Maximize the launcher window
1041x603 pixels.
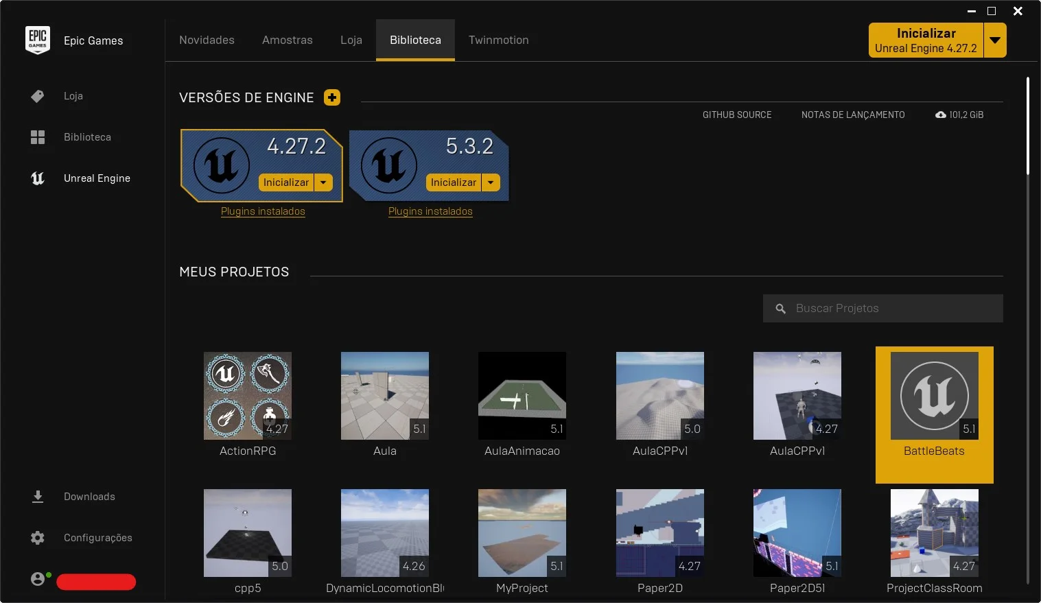(x=992, y=11)
